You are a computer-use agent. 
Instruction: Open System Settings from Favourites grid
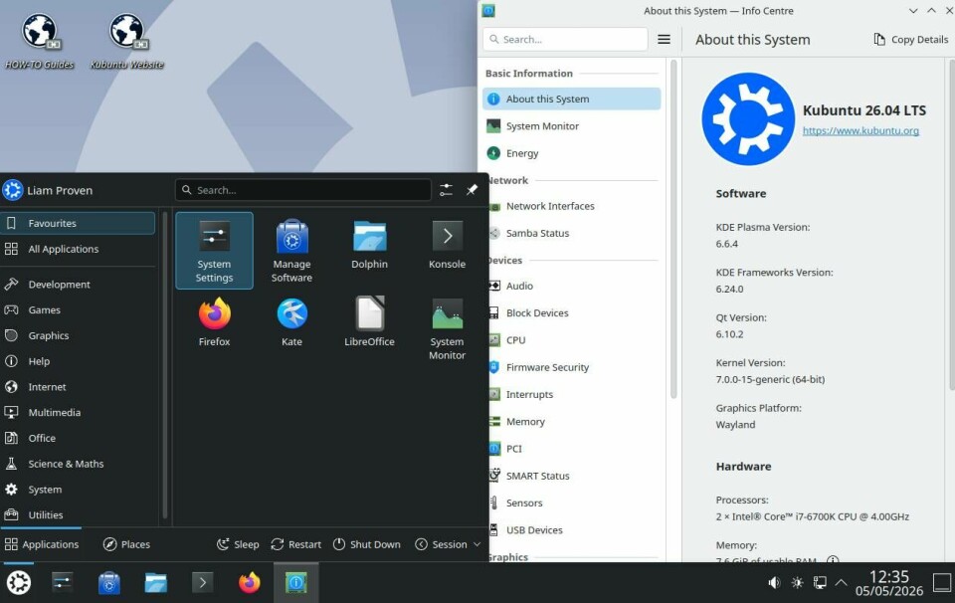click(x=214, y=251)
